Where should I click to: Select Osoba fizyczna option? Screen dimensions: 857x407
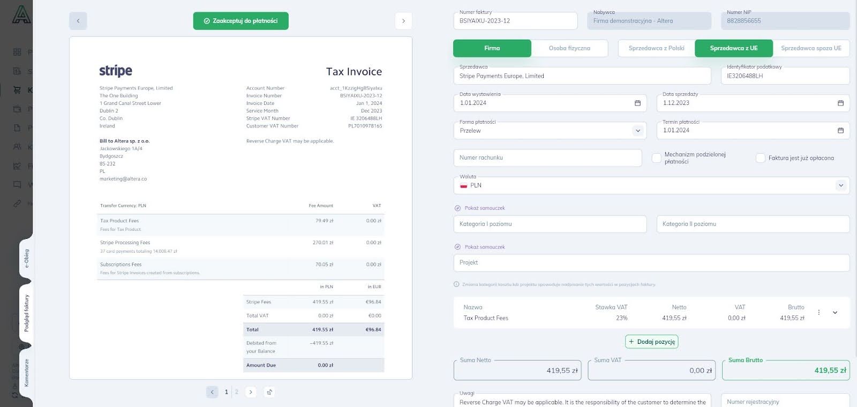pos(569,48)
